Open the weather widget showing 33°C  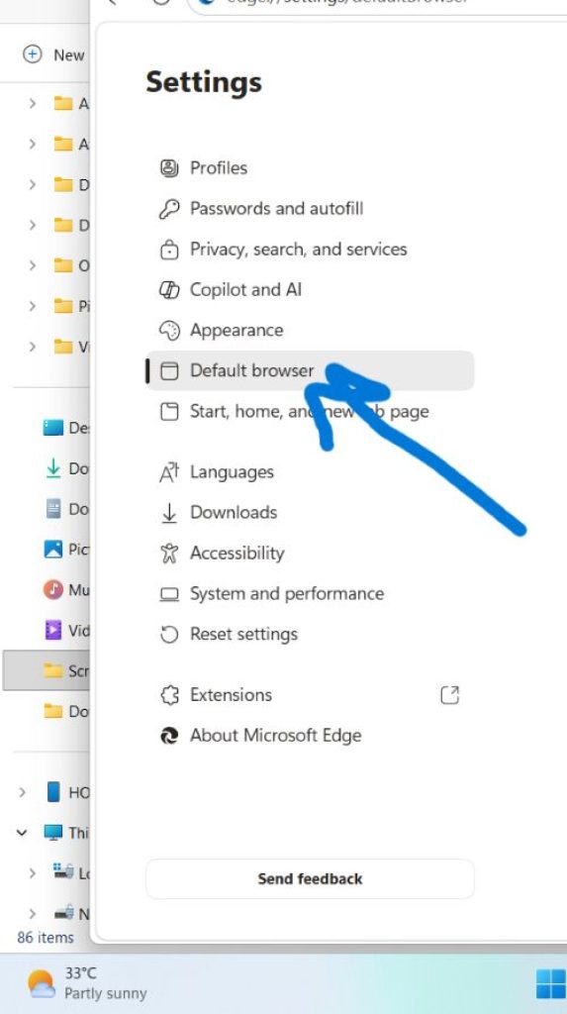point(87,983)
